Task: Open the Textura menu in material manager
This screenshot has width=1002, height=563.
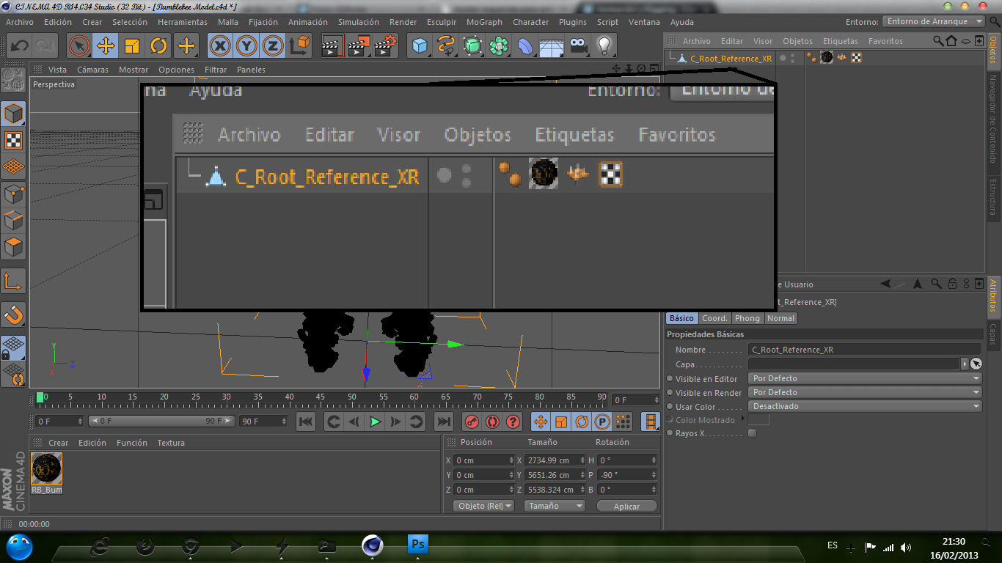Action: coord(171,443)
